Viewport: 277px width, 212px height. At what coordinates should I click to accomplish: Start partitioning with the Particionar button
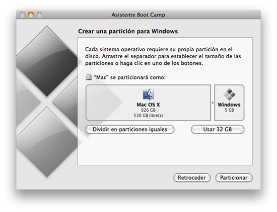coord(234,178)
